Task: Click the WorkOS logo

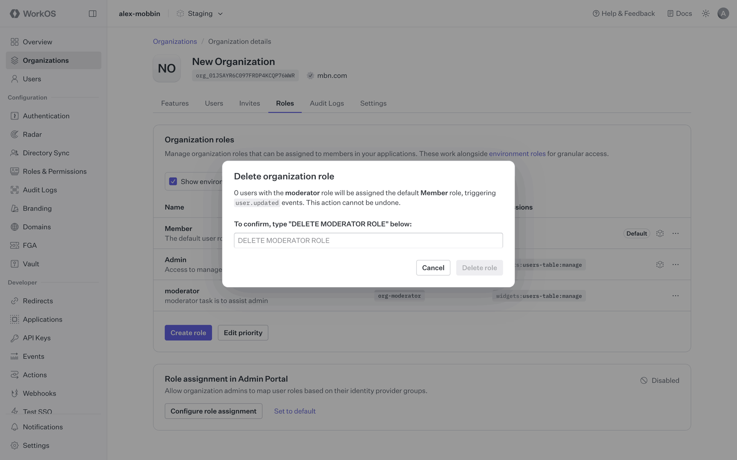Action: tap(33, 13)
